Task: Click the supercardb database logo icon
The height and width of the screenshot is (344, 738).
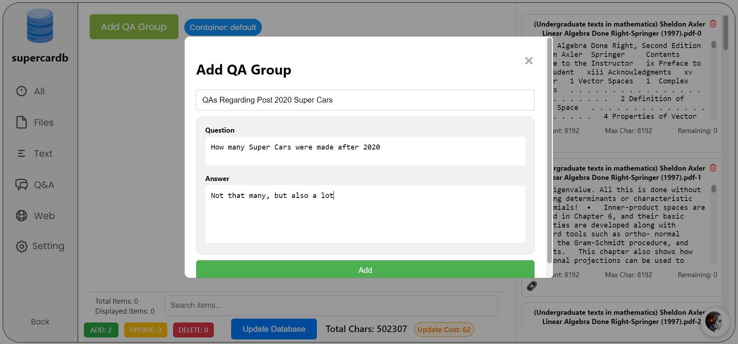Action: [40, 26]
